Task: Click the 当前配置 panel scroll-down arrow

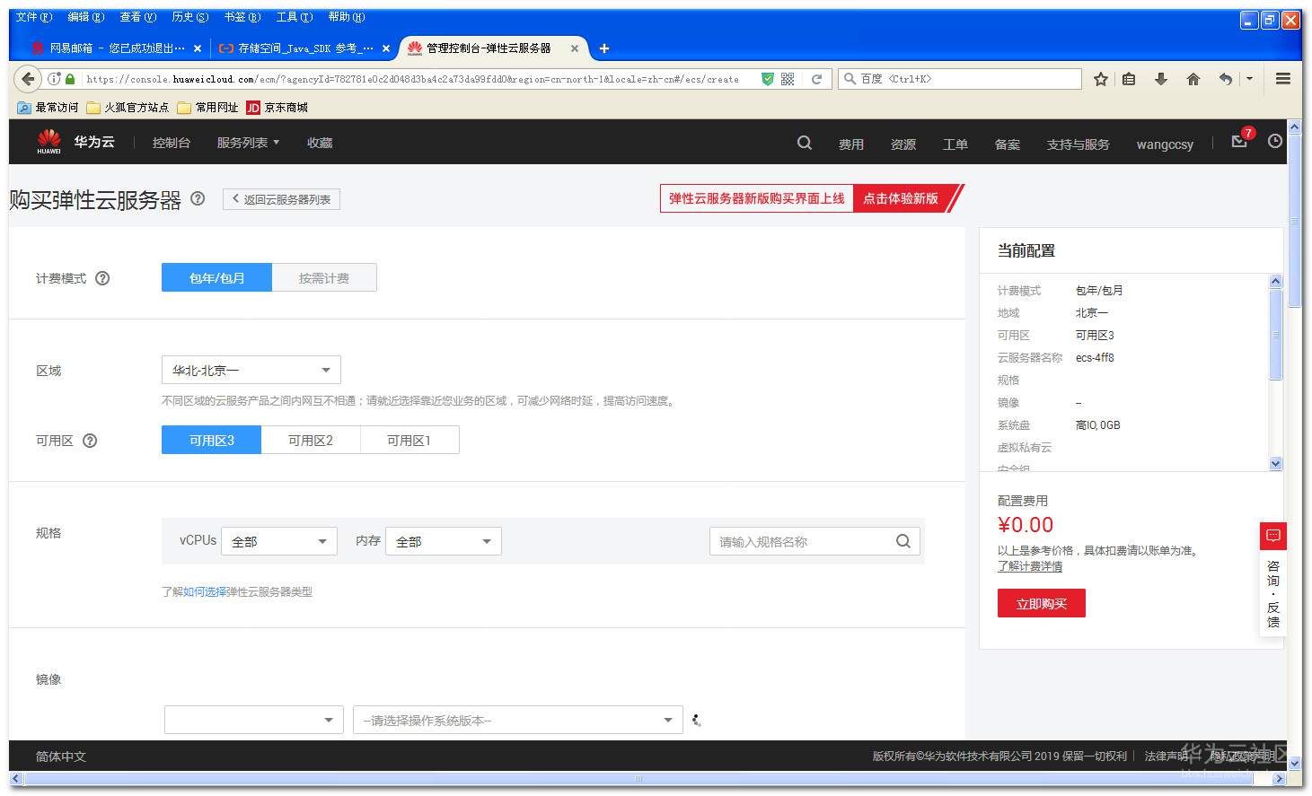Action: (1276, 463)
